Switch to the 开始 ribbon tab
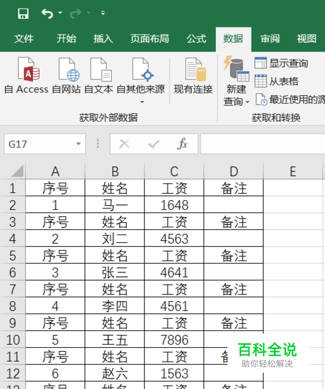 [x=66, y=38]
